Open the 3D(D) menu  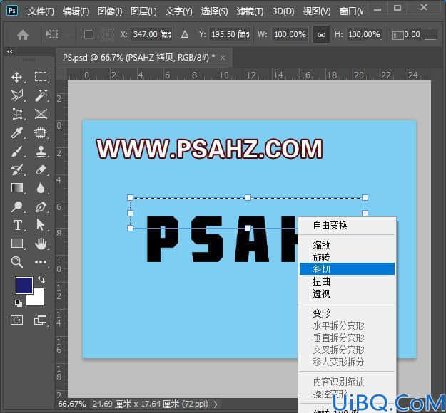point(283,11)
